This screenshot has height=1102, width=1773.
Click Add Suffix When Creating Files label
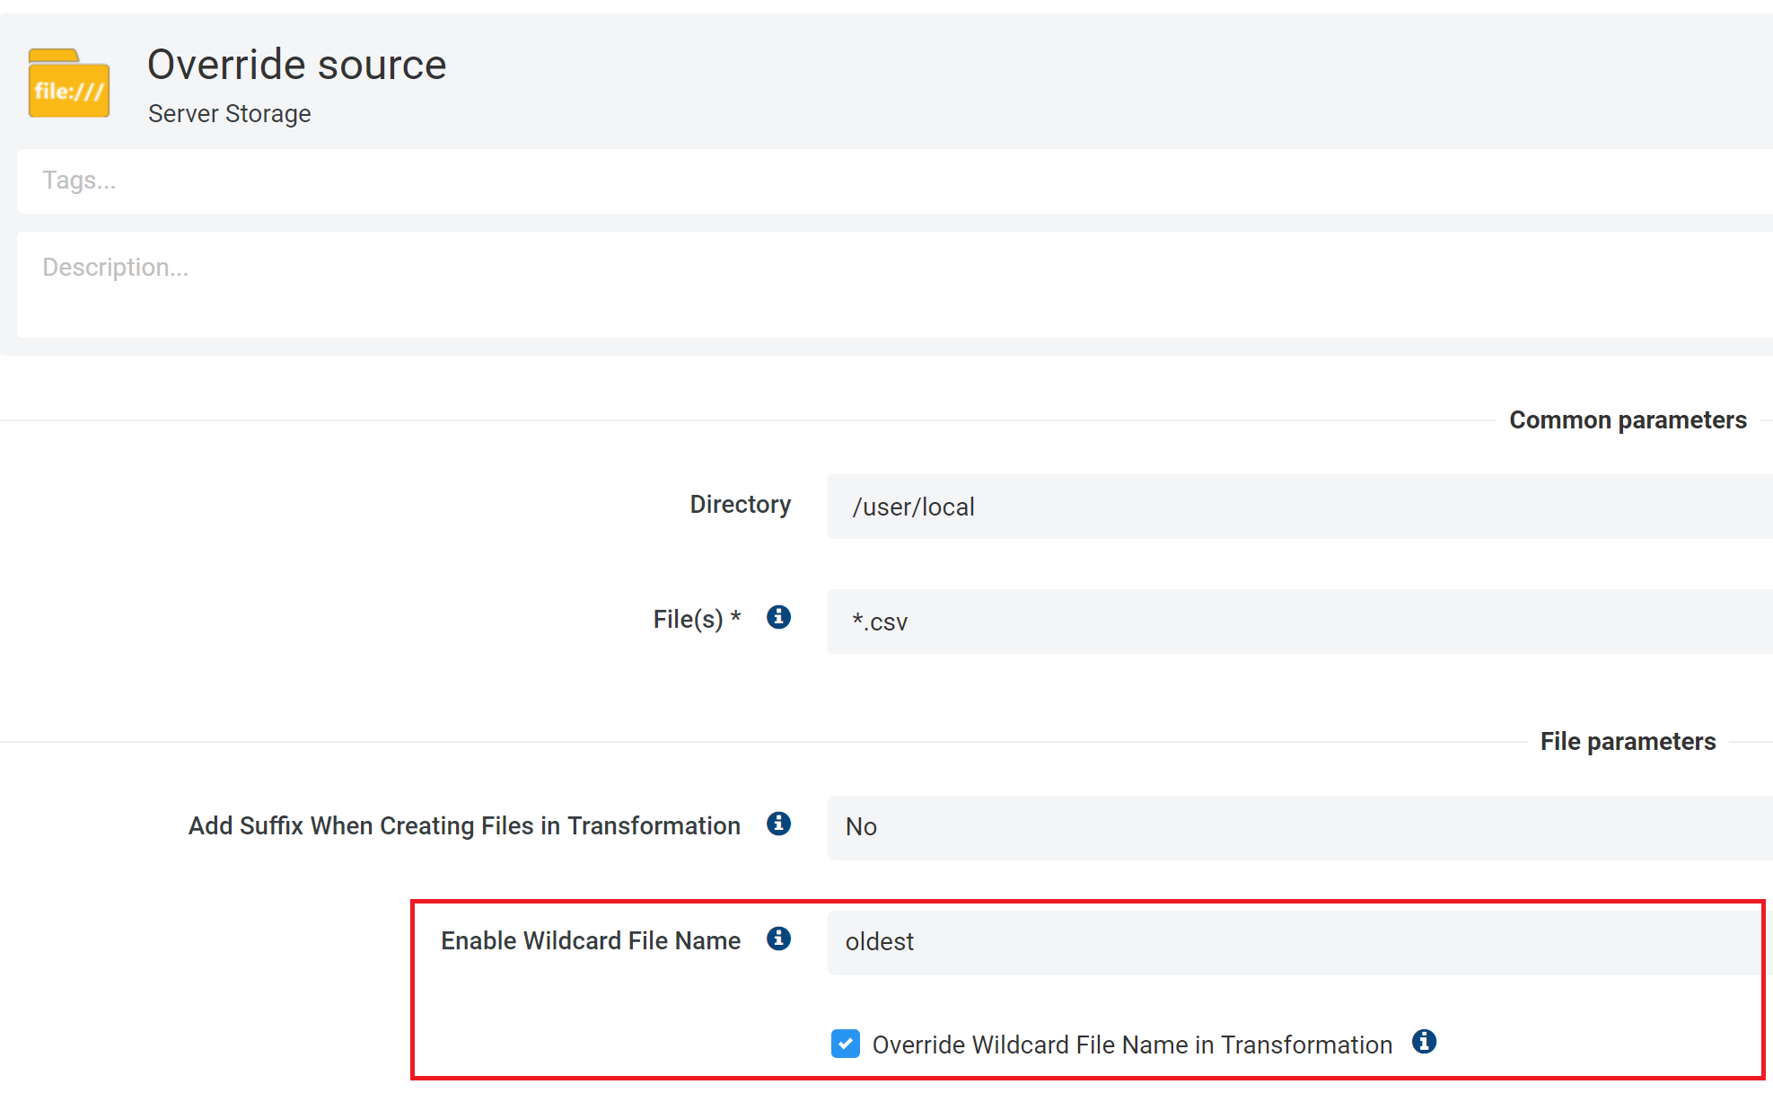click(x=464, y=826)
